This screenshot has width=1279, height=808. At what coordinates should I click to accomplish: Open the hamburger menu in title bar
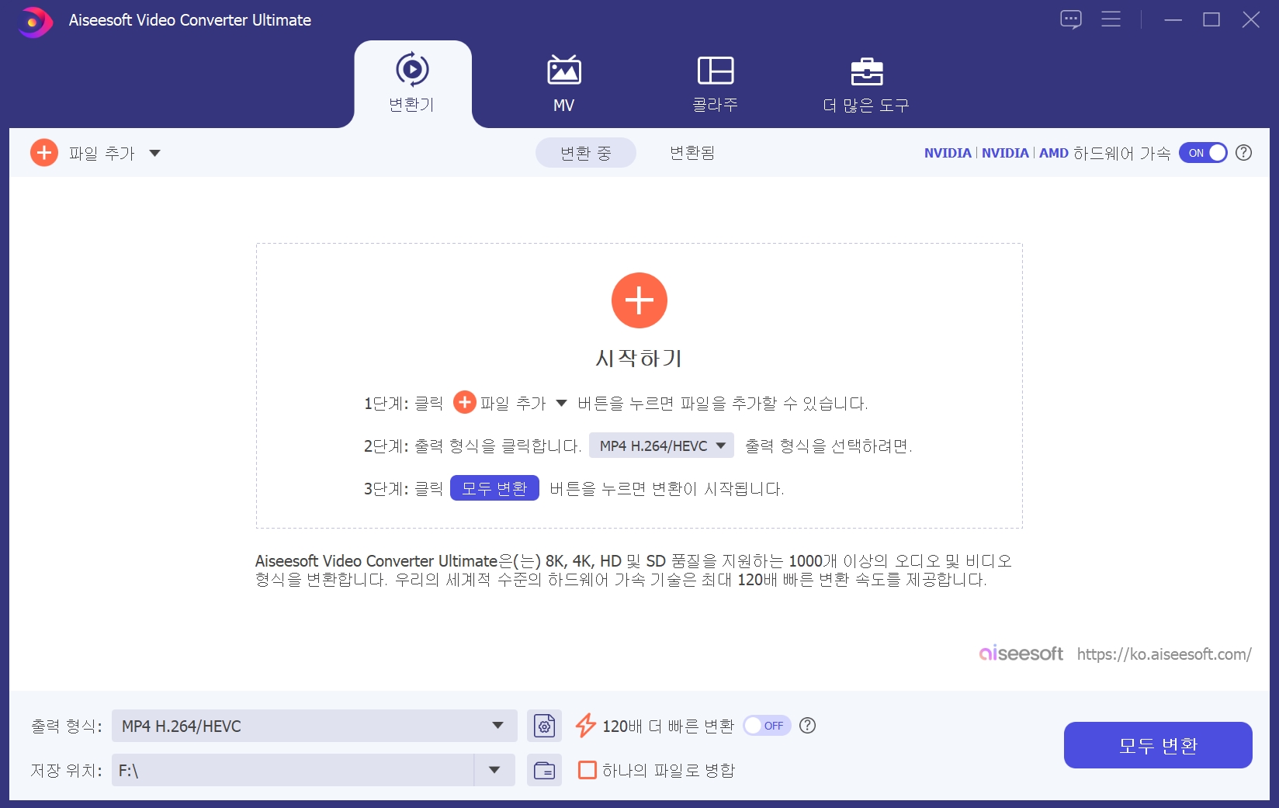[1111, 19]
